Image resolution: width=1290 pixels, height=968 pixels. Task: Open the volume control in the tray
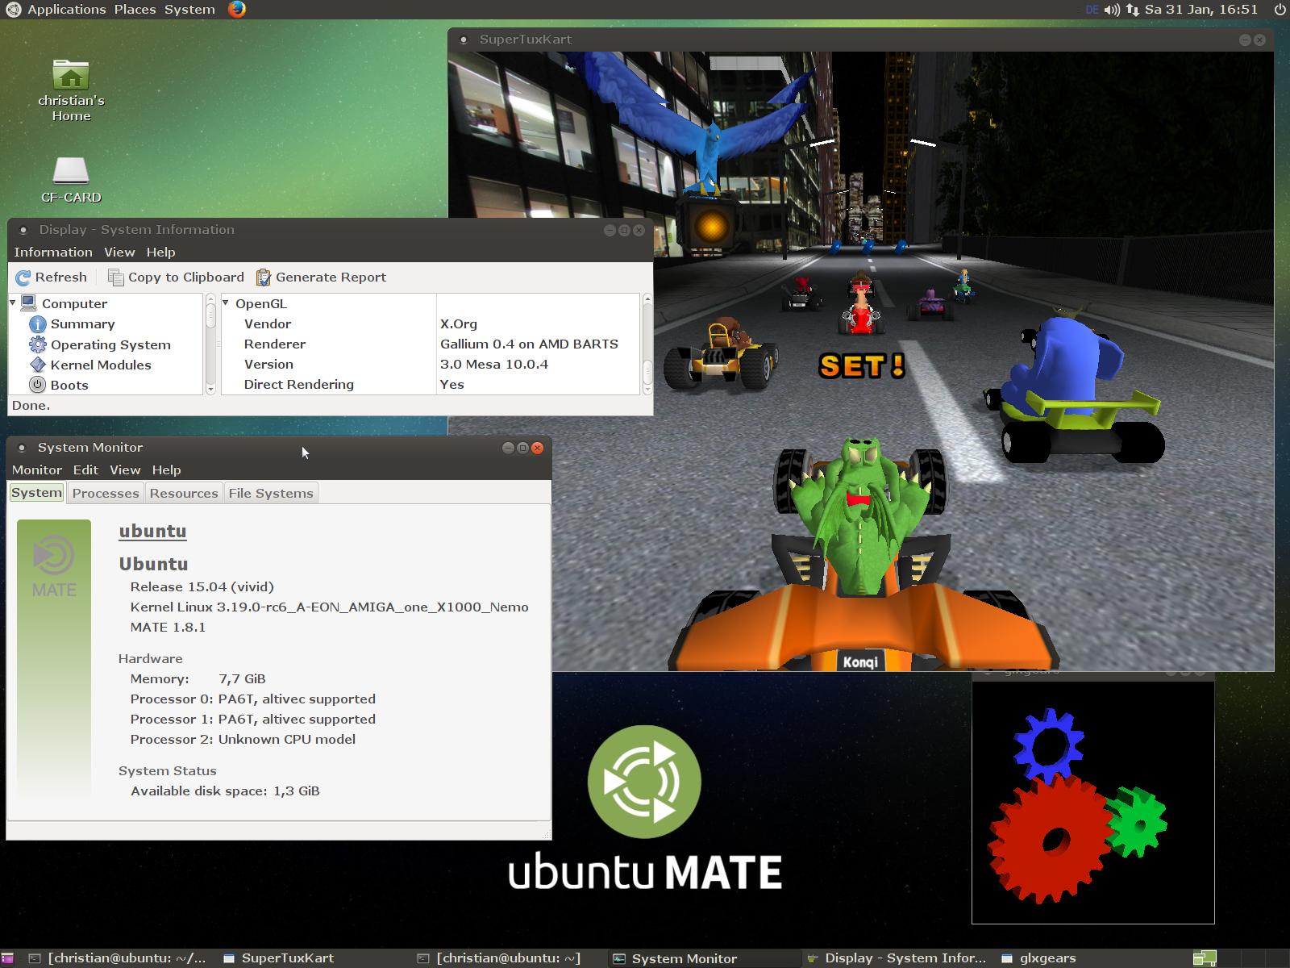[x=1113, y=10]
